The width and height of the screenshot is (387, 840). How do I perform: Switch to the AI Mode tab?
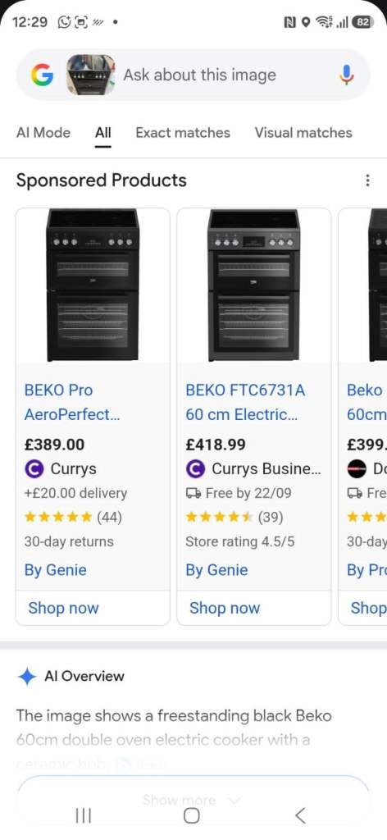pyautogui.click(x=43, y=132)
